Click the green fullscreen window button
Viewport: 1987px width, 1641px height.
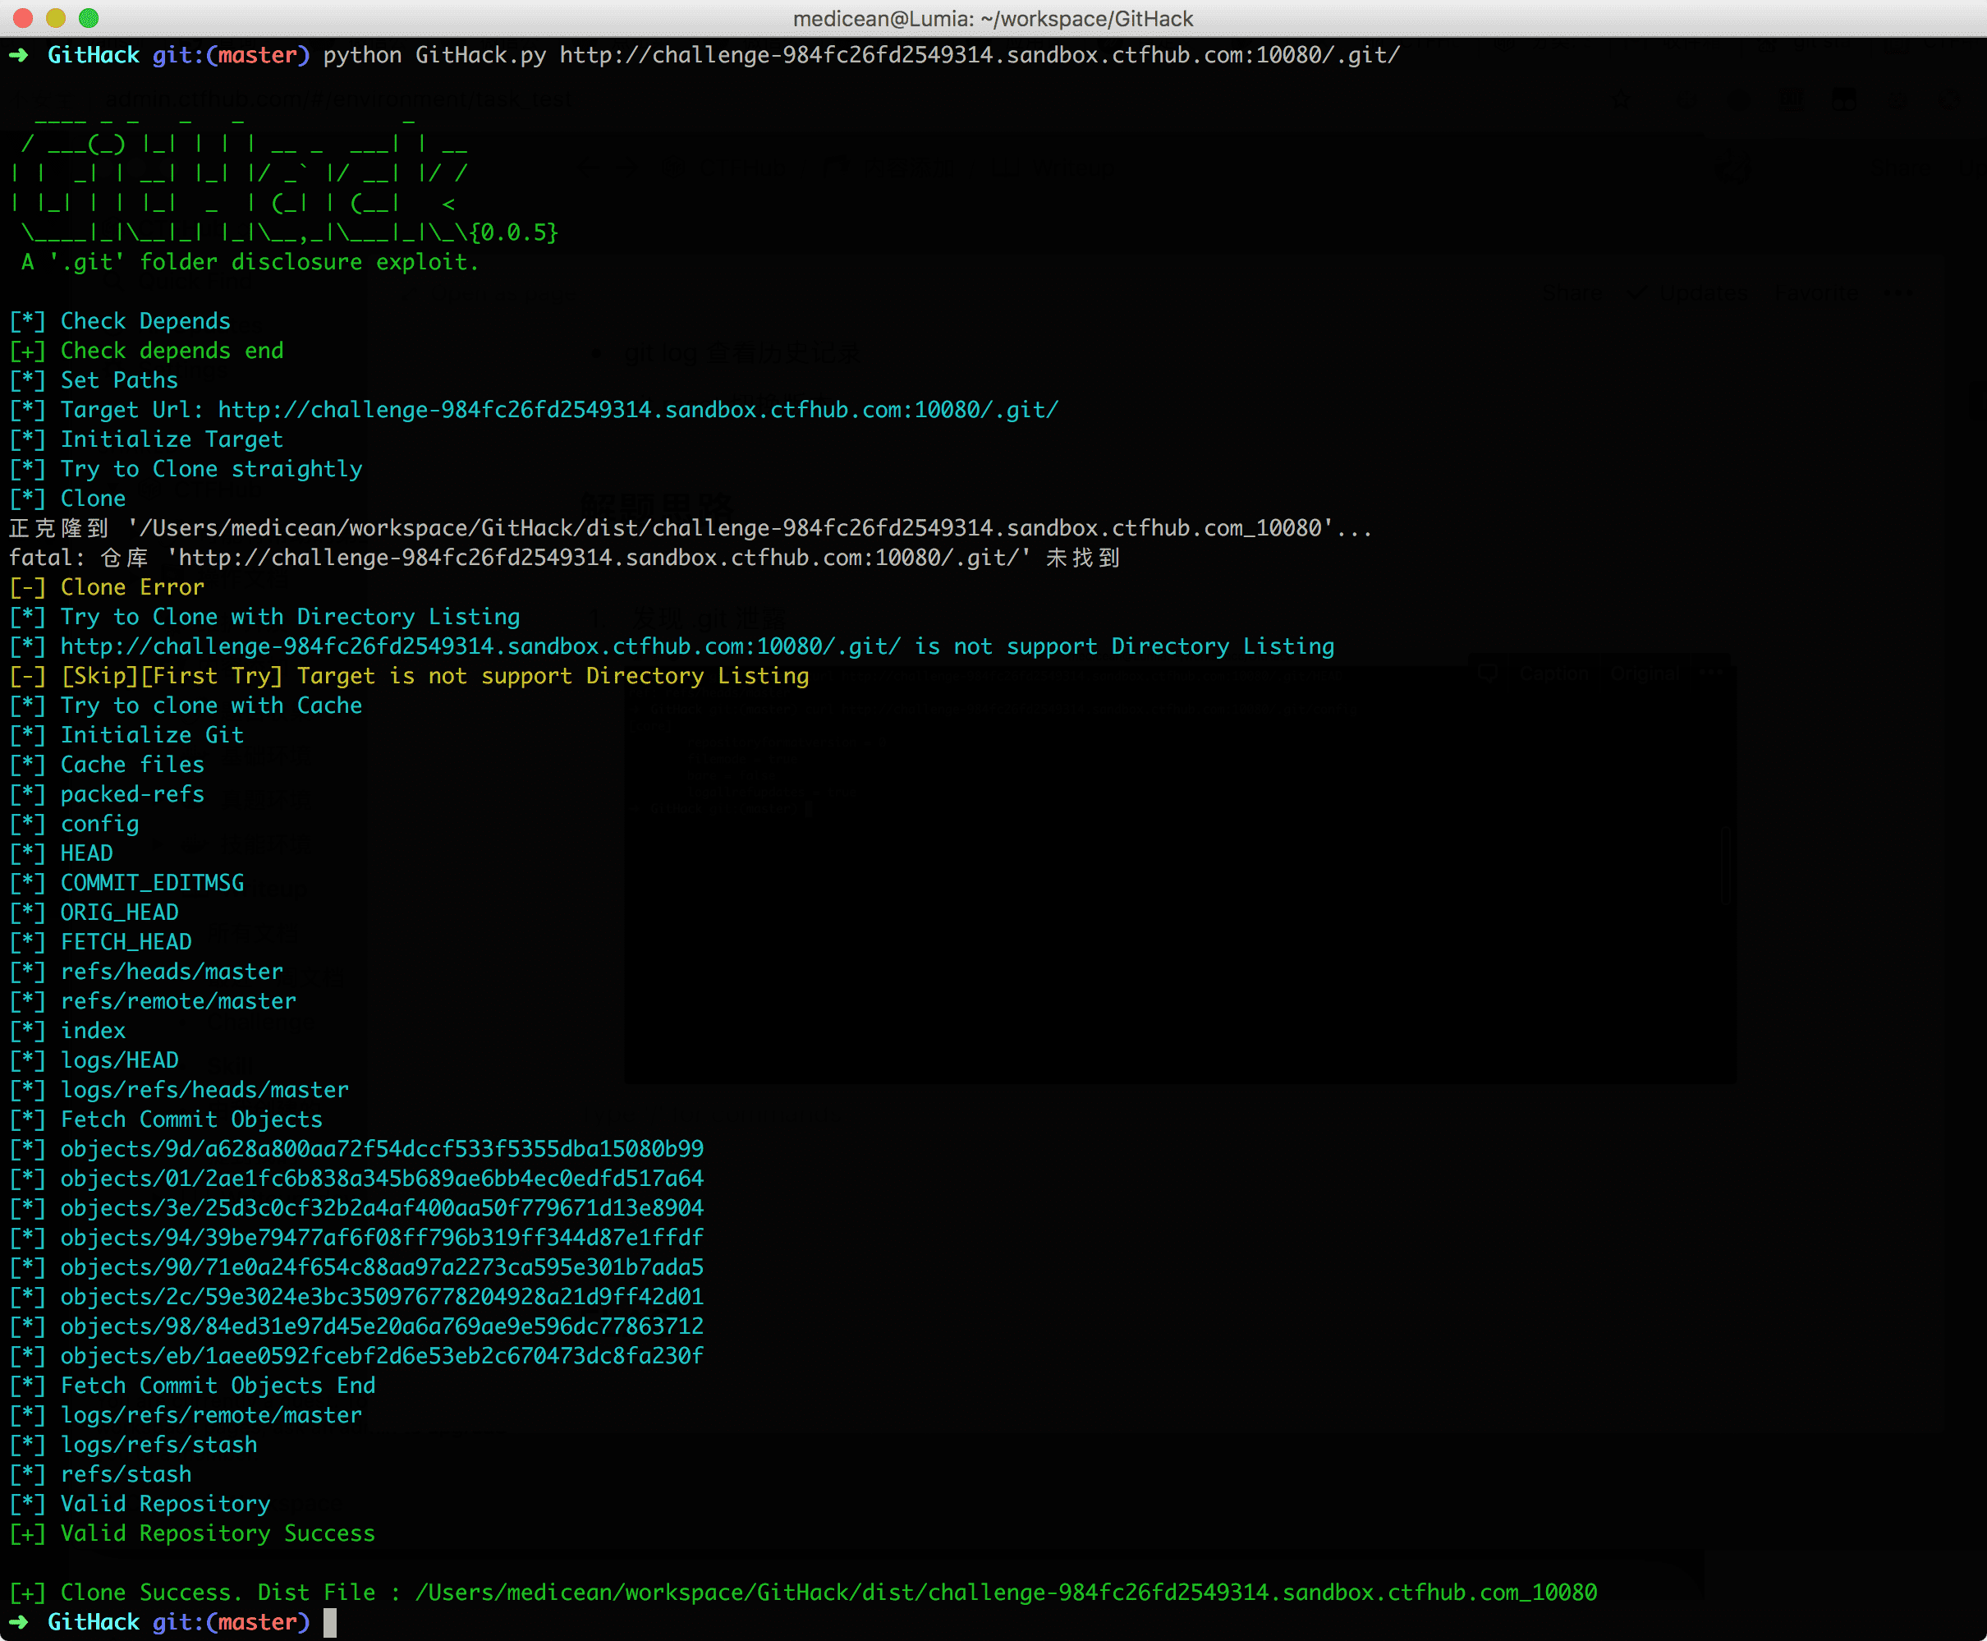[88, 18]
